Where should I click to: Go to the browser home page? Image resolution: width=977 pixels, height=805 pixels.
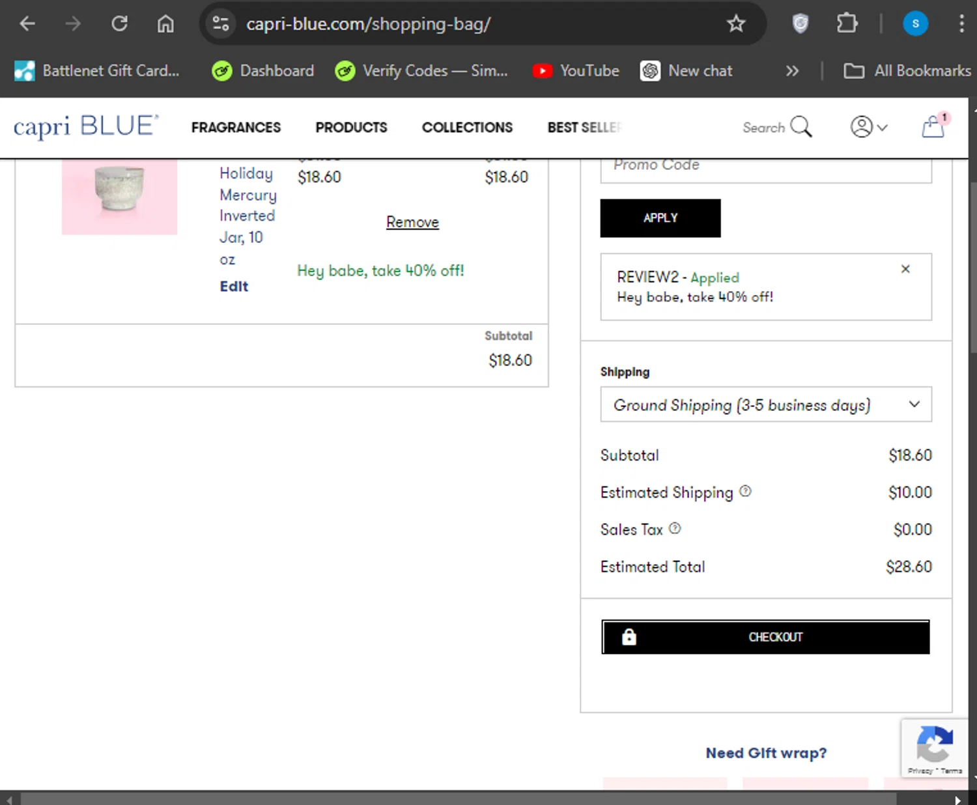click(165, 24)
